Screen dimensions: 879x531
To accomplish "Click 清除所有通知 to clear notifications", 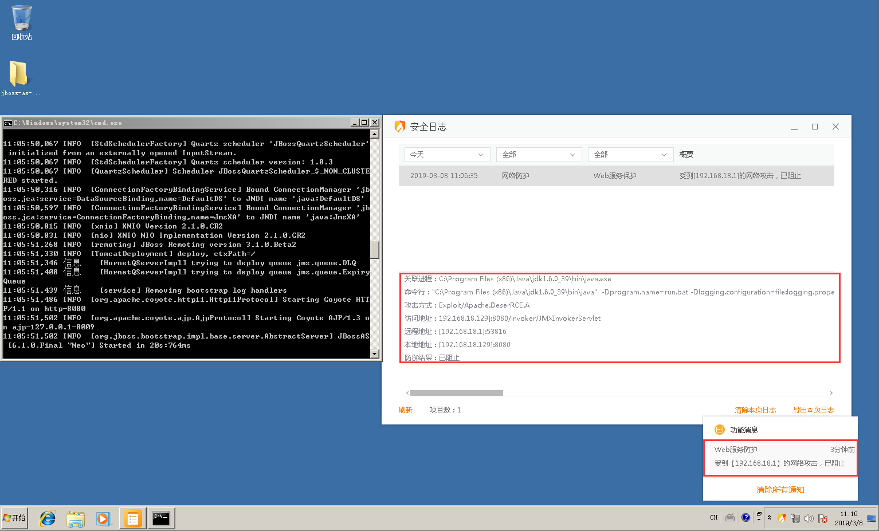I will click(780, 490).
